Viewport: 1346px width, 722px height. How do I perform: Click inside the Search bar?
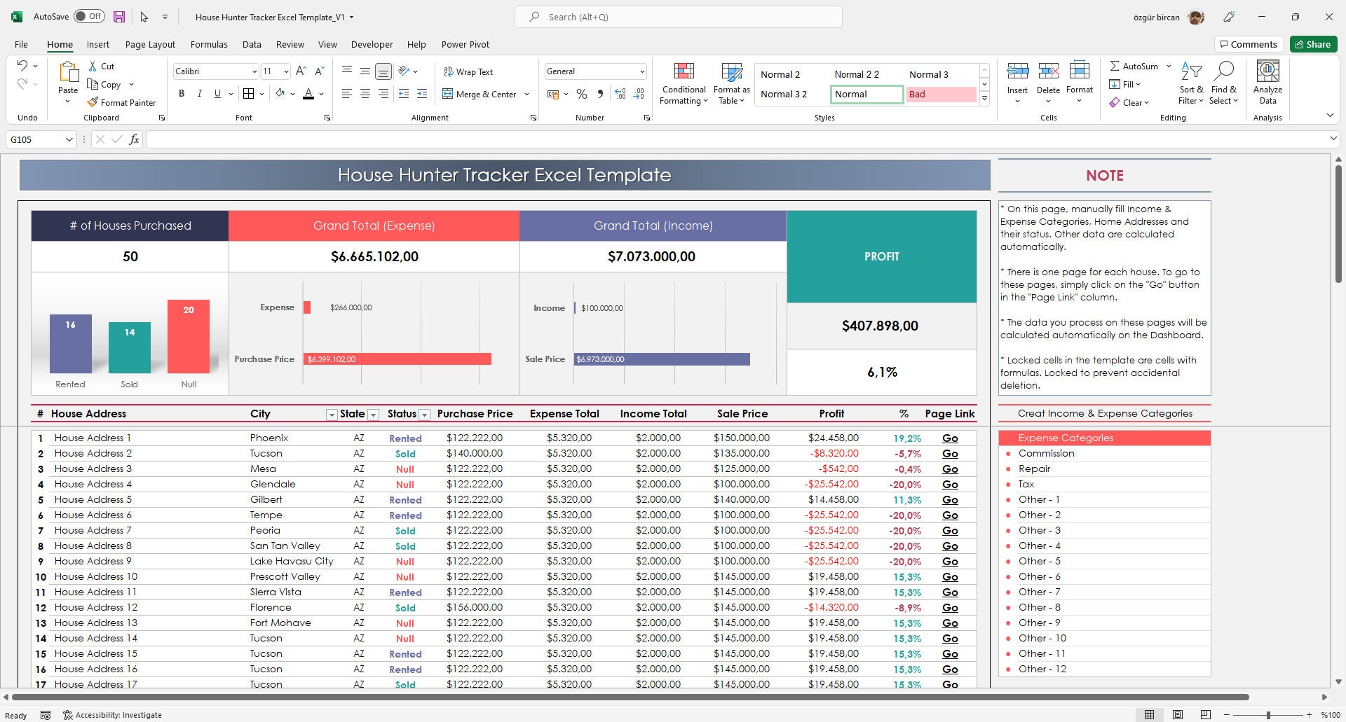[677, 16]
